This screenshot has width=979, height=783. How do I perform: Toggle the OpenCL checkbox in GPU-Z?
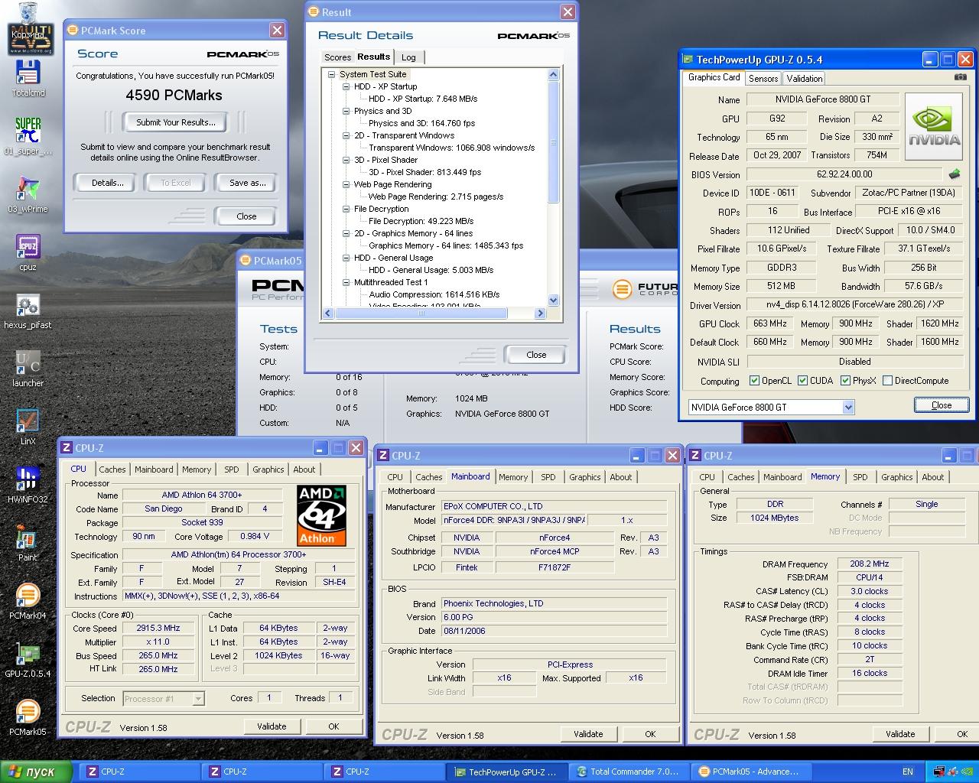(755, 381)
